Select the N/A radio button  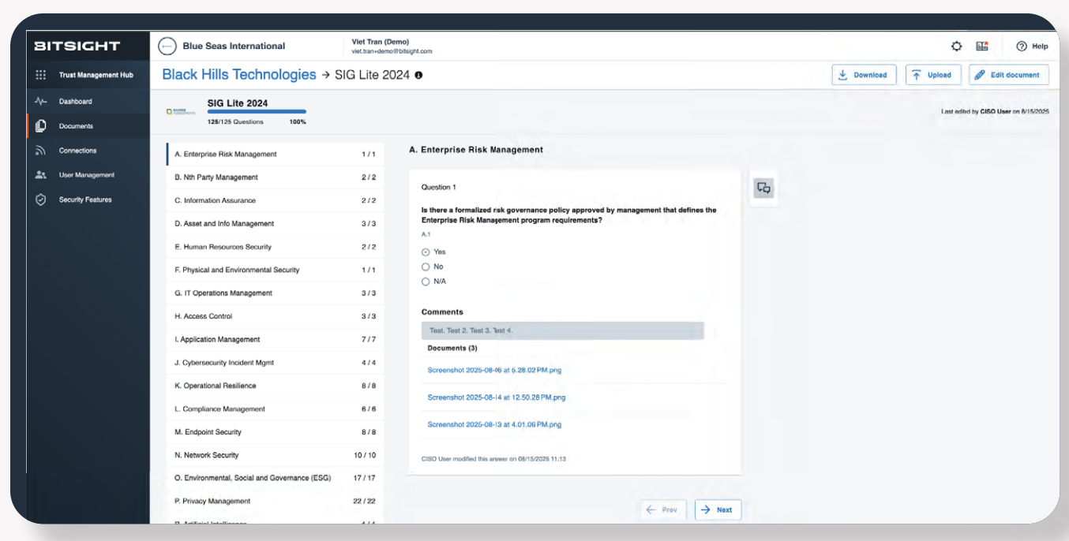426,282
